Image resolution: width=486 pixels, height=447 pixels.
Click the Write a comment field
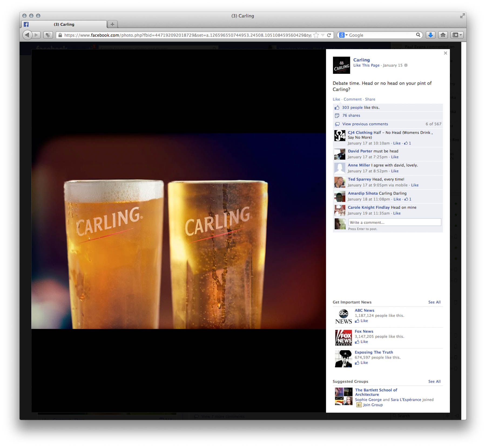[394, 222]
